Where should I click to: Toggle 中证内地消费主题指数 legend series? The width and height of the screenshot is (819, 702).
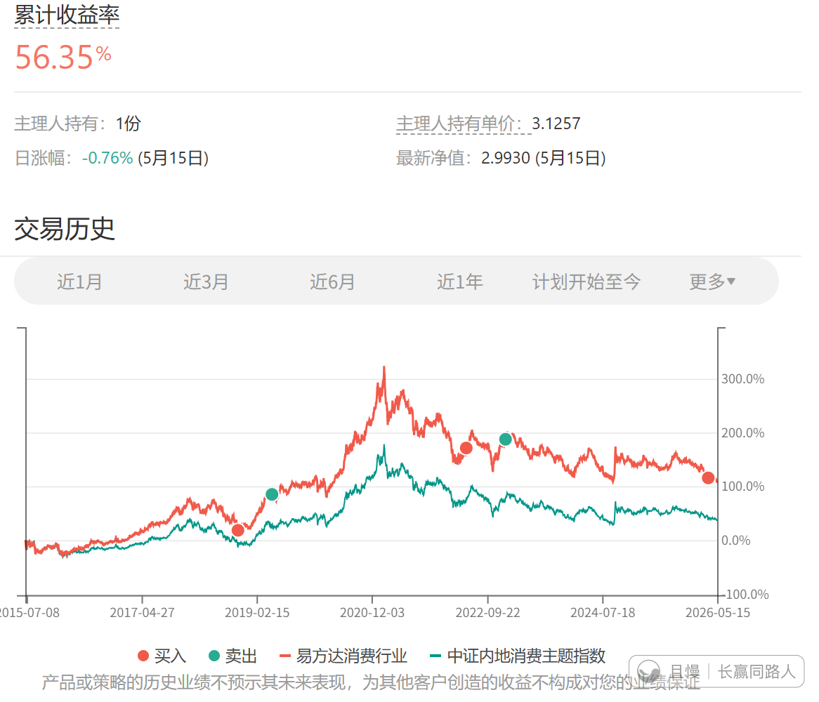tap(517, 656)
